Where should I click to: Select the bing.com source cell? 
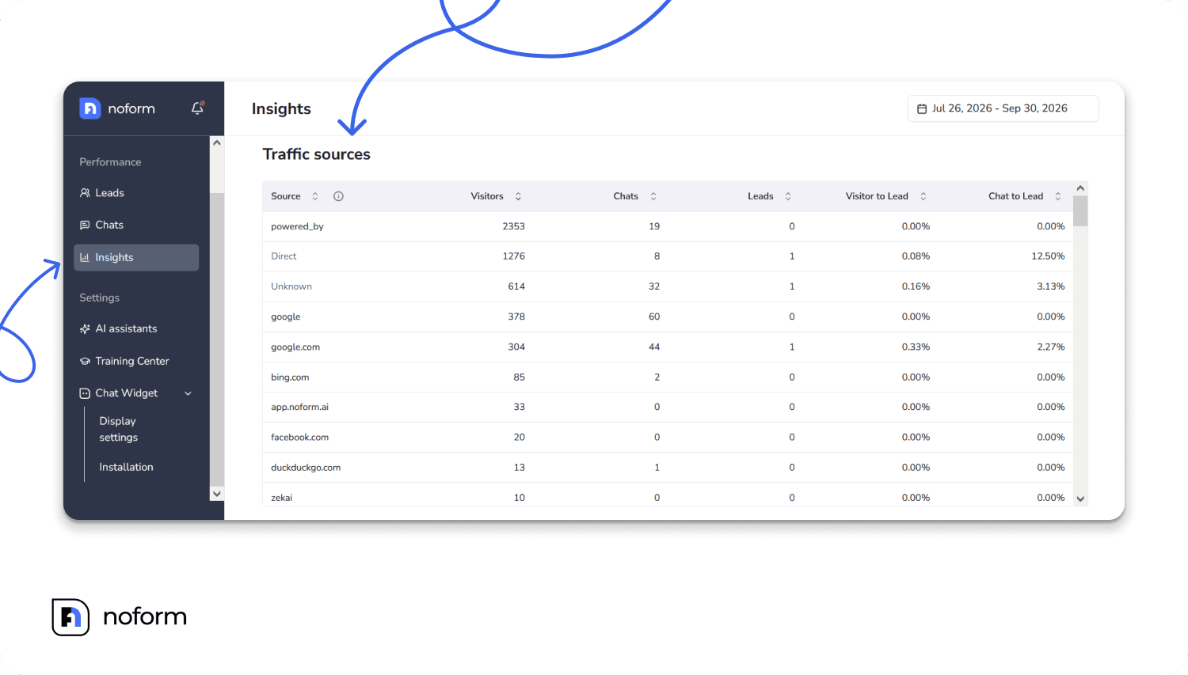(x=290, y=377)
